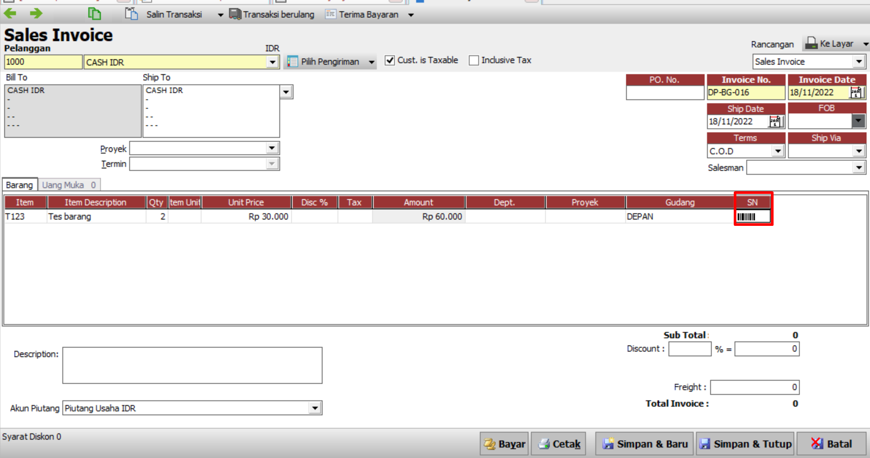Open the FOB dropdown

point(858,121)
